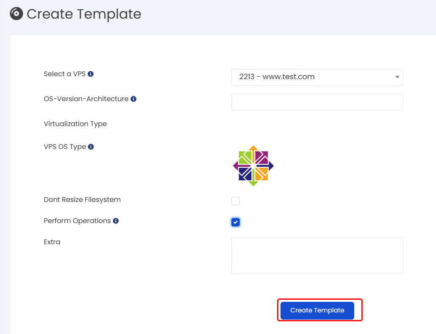Click the Perform Operations info icon
This screenshot has width=436, height=334.
pyautogui.click(x=116, y=221)
